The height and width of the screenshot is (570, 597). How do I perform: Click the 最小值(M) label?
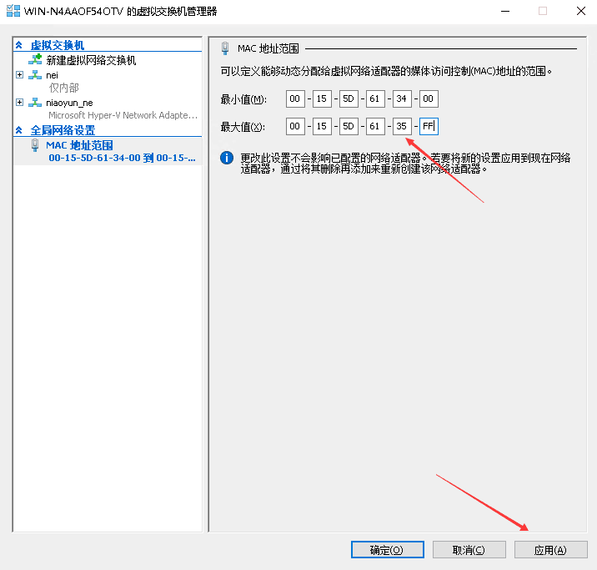[x=243, y=99]
